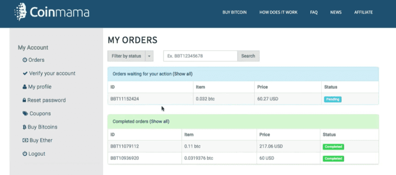Go to the FAQ page

pos(314,12)
